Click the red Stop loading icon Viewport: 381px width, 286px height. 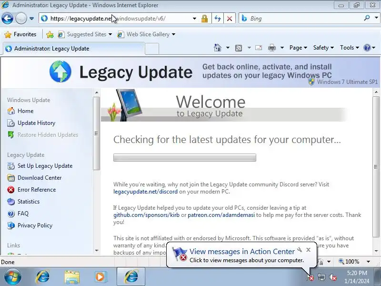pyautogui.click(x=229, y=19)
